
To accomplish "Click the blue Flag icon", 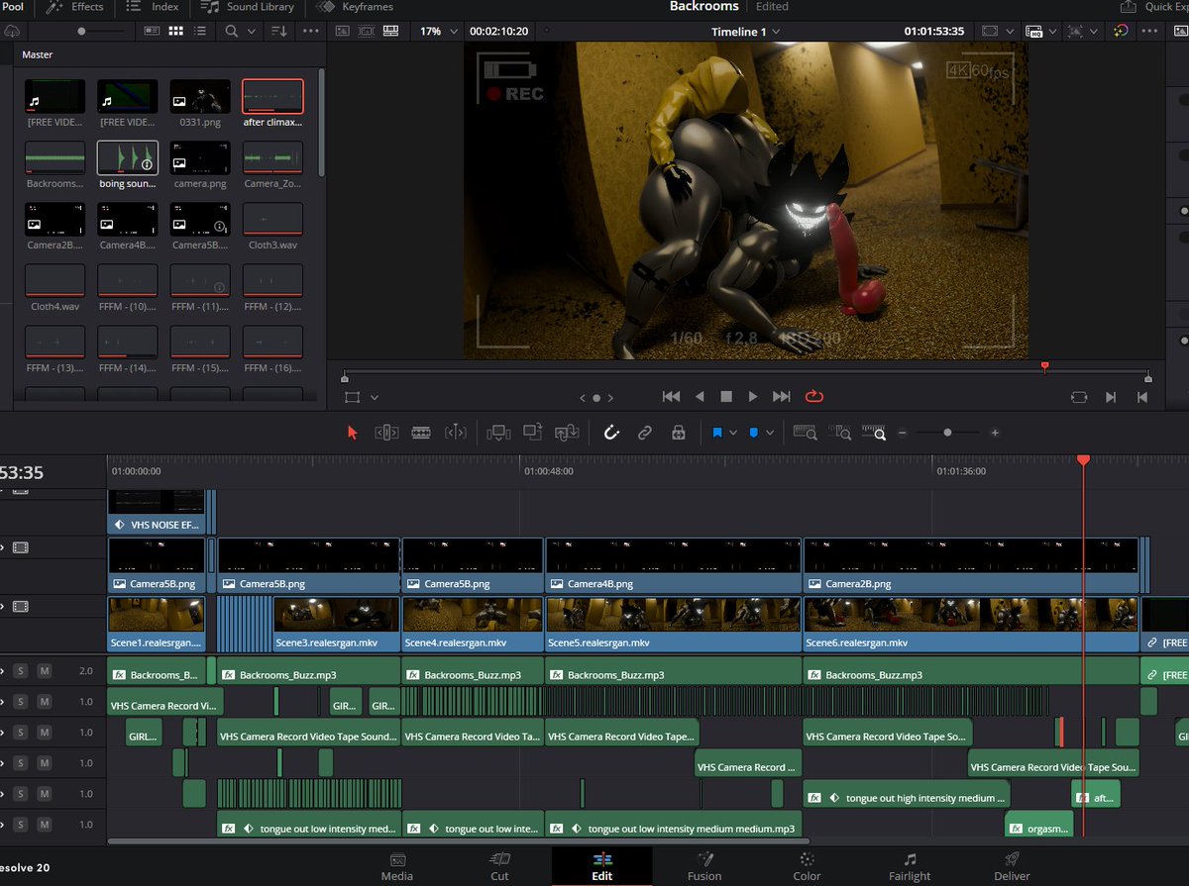I will (x=718, y=433).
